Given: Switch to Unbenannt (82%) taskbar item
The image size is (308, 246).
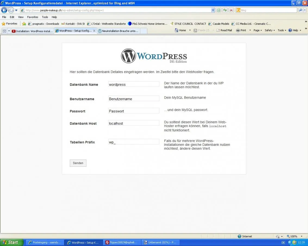Looking at the screenshot, I should pyautogui.click(x=160, y=242).
